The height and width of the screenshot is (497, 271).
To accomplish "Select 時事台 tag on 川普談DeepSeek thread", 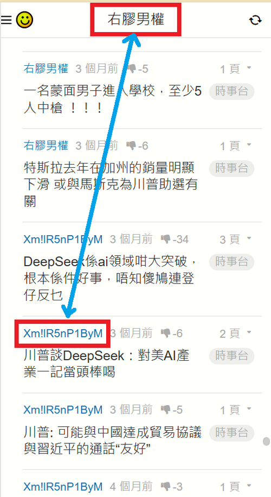I will click(x=232, y=356).
